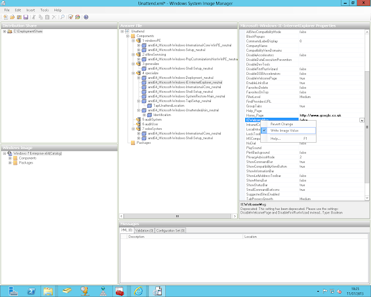Expand Packages under Windows Image
Screen dimensions: 371x297
[x=10, y=162]
